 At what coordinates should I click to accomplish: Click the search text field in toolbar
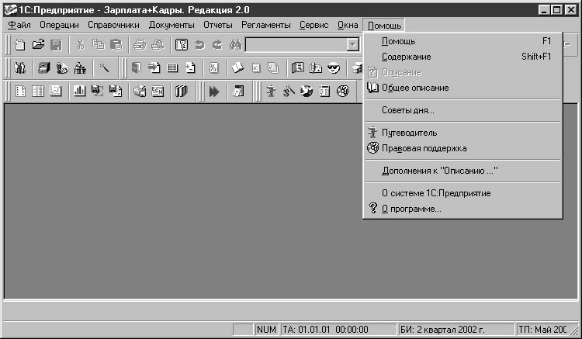pos(295,45)
